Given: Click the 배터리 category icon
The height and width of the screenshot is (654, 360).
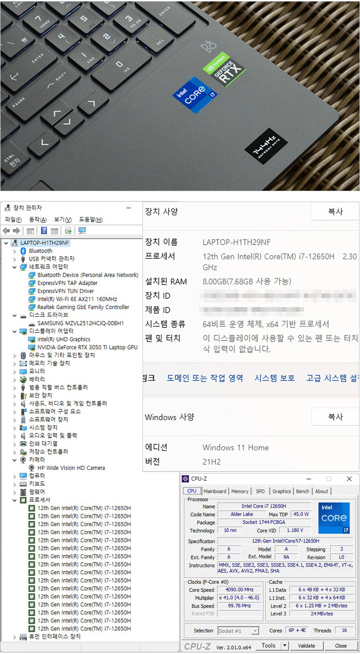Looking at the screenshot, I should point(23,379).
